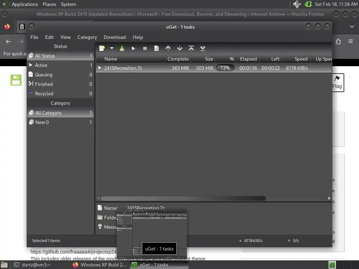Open the Help menu in uGet

pyautogui.click(x=138, y=37)
